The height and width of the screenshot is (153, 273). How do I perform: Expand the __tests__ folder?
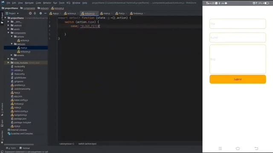tap(9, 22)
